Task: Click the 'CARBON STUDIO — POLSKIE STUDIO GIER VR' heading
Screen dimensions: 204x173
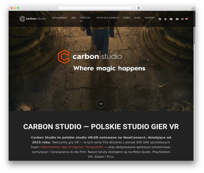Action: point(101,127)
